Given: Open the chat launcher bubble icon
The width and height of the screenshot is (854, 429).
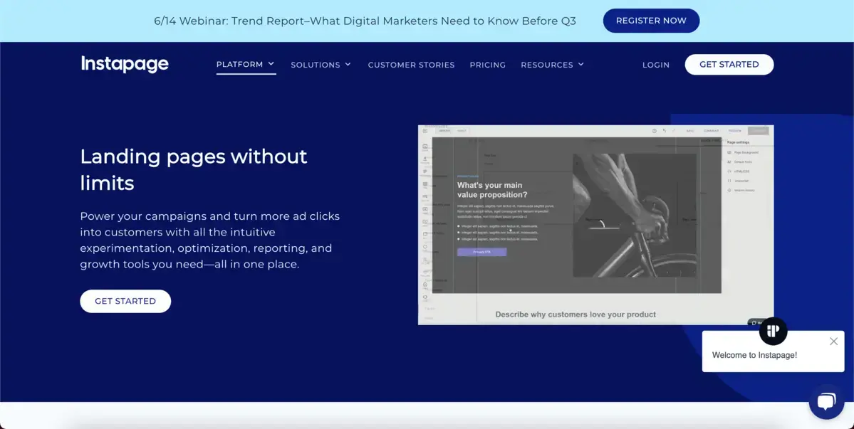Looking at the screenshot, I should [826, 402].
